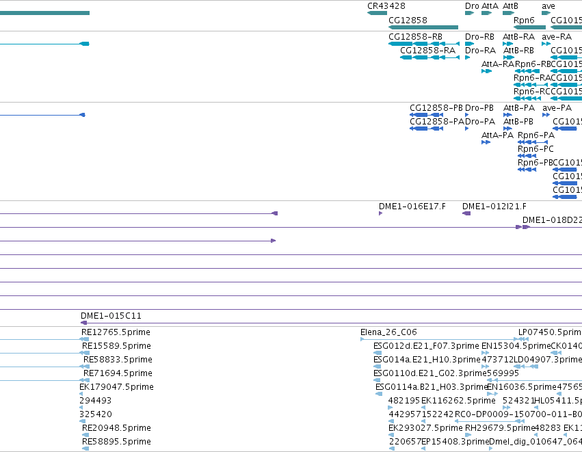Select feature 442957
Screen dimensions: 582x452
(404, 414)
